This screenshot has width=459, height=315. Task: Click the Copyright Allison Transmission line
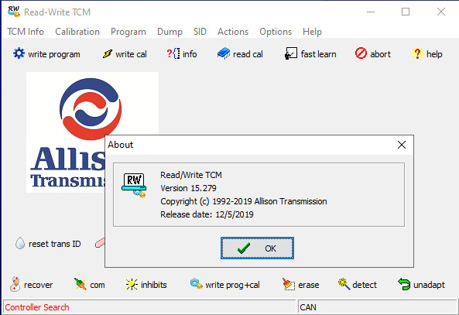click(244, 201)
